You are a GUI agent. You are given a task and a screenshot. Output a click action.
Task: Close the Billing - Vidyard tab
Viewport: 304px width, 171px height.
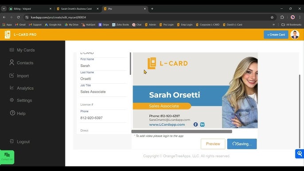tap(51, 9)
